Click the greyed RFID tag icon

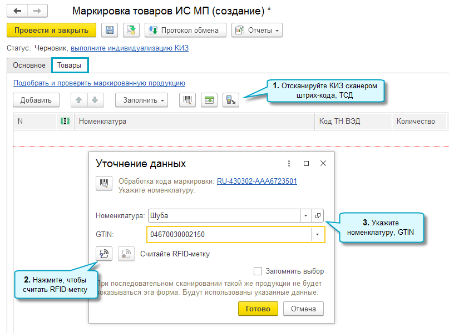pyautogui.click(x=126, y=254)
